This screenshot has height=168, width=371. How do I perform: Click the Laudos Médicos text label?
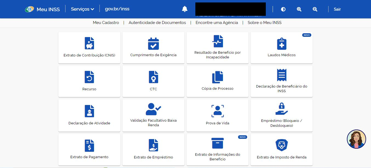(x=282, y=55)
